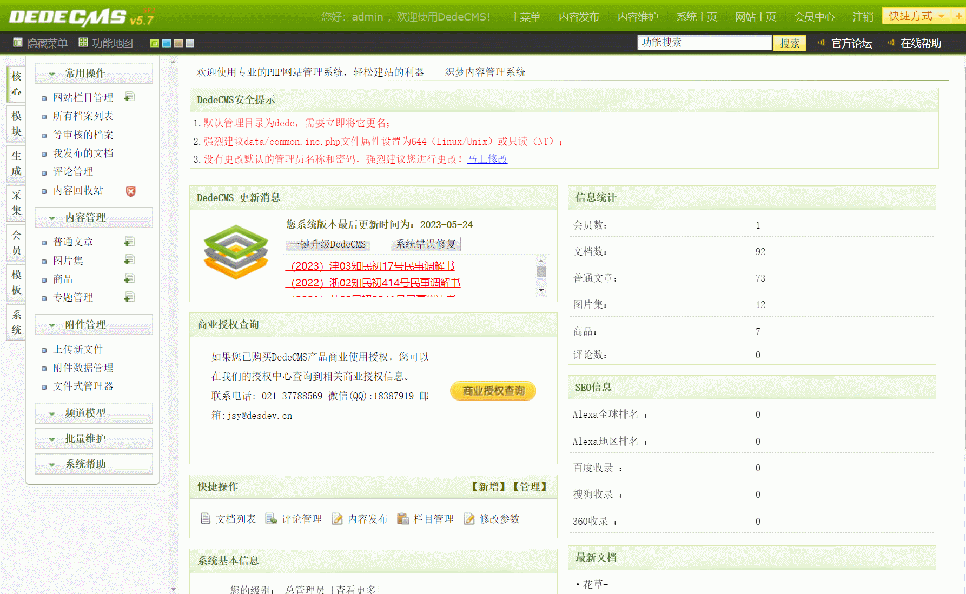Screen dimensions: 966x594
Task: Collapse the 附件管理 menu section
Action: [94, 324]
